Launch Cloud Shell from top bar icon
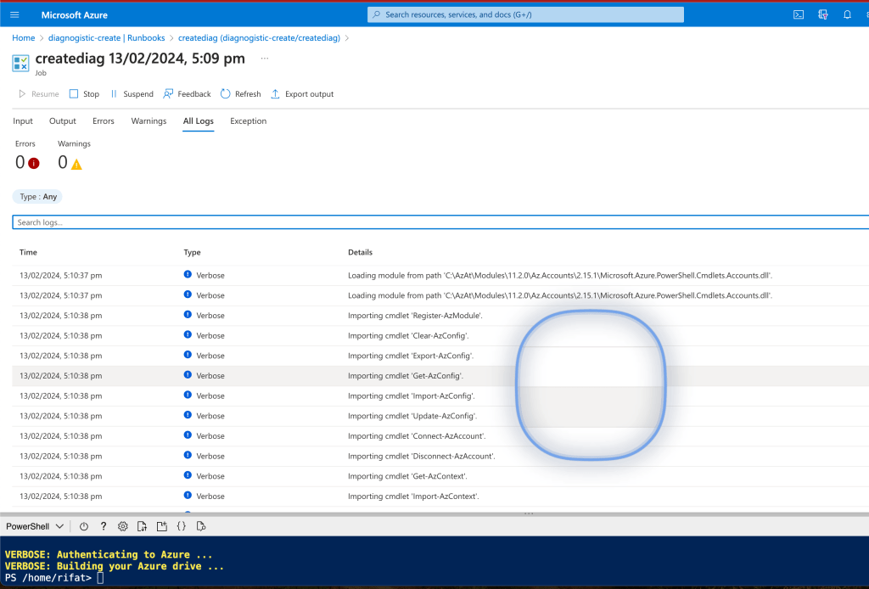Screen dimensions: 869x589 (798, 15)
